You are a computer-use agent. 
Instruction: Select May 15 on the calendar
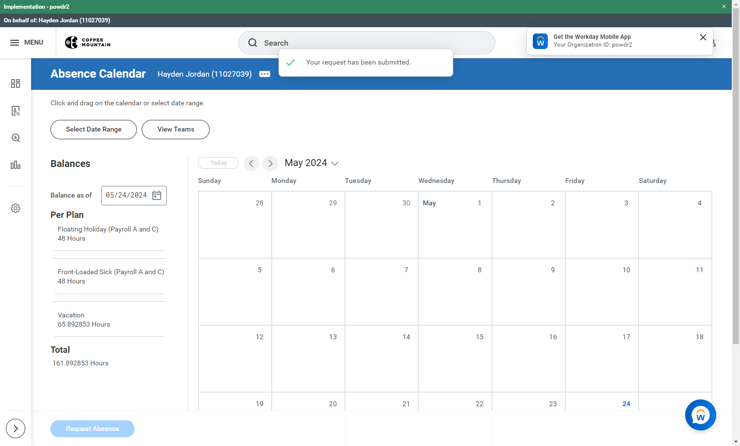(455, 359)
